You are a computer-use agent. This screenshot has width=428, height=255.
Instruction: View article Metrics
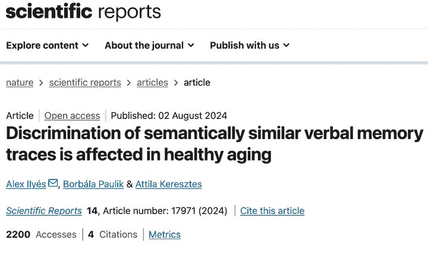click(165, 235)
